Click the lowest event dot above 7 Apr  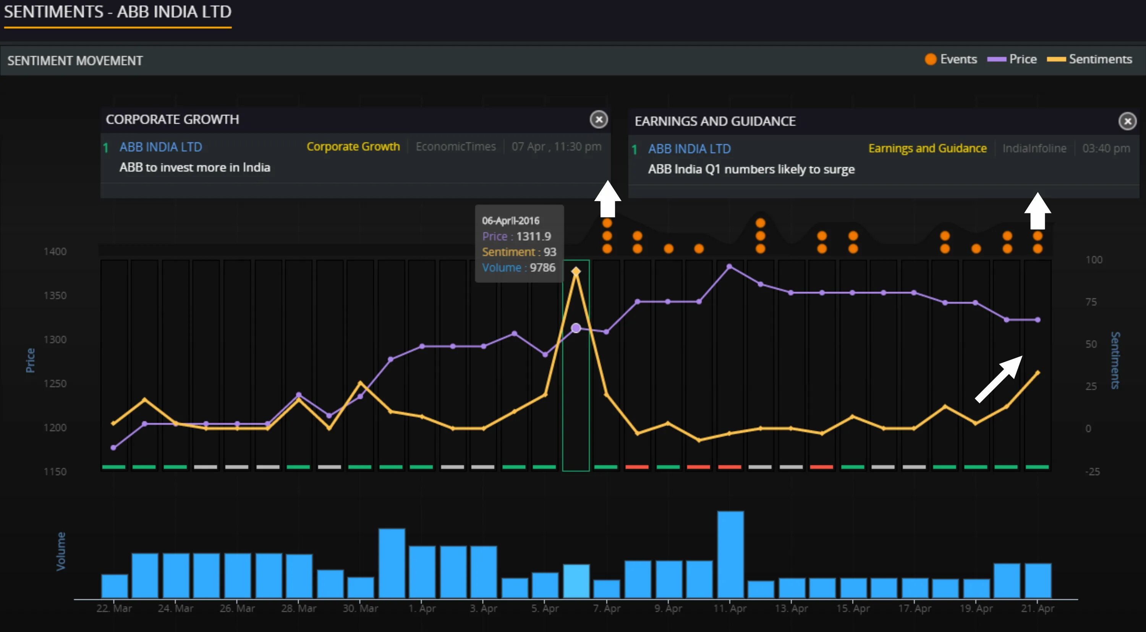coord(607,249)
